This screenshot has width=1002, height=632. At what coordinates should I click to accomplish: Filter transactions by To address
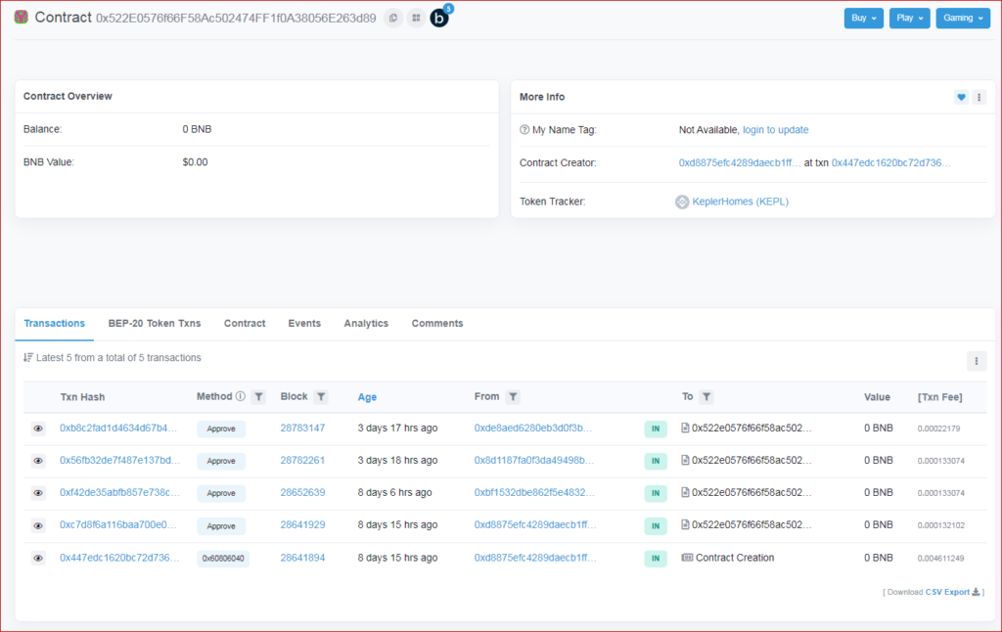706,397
